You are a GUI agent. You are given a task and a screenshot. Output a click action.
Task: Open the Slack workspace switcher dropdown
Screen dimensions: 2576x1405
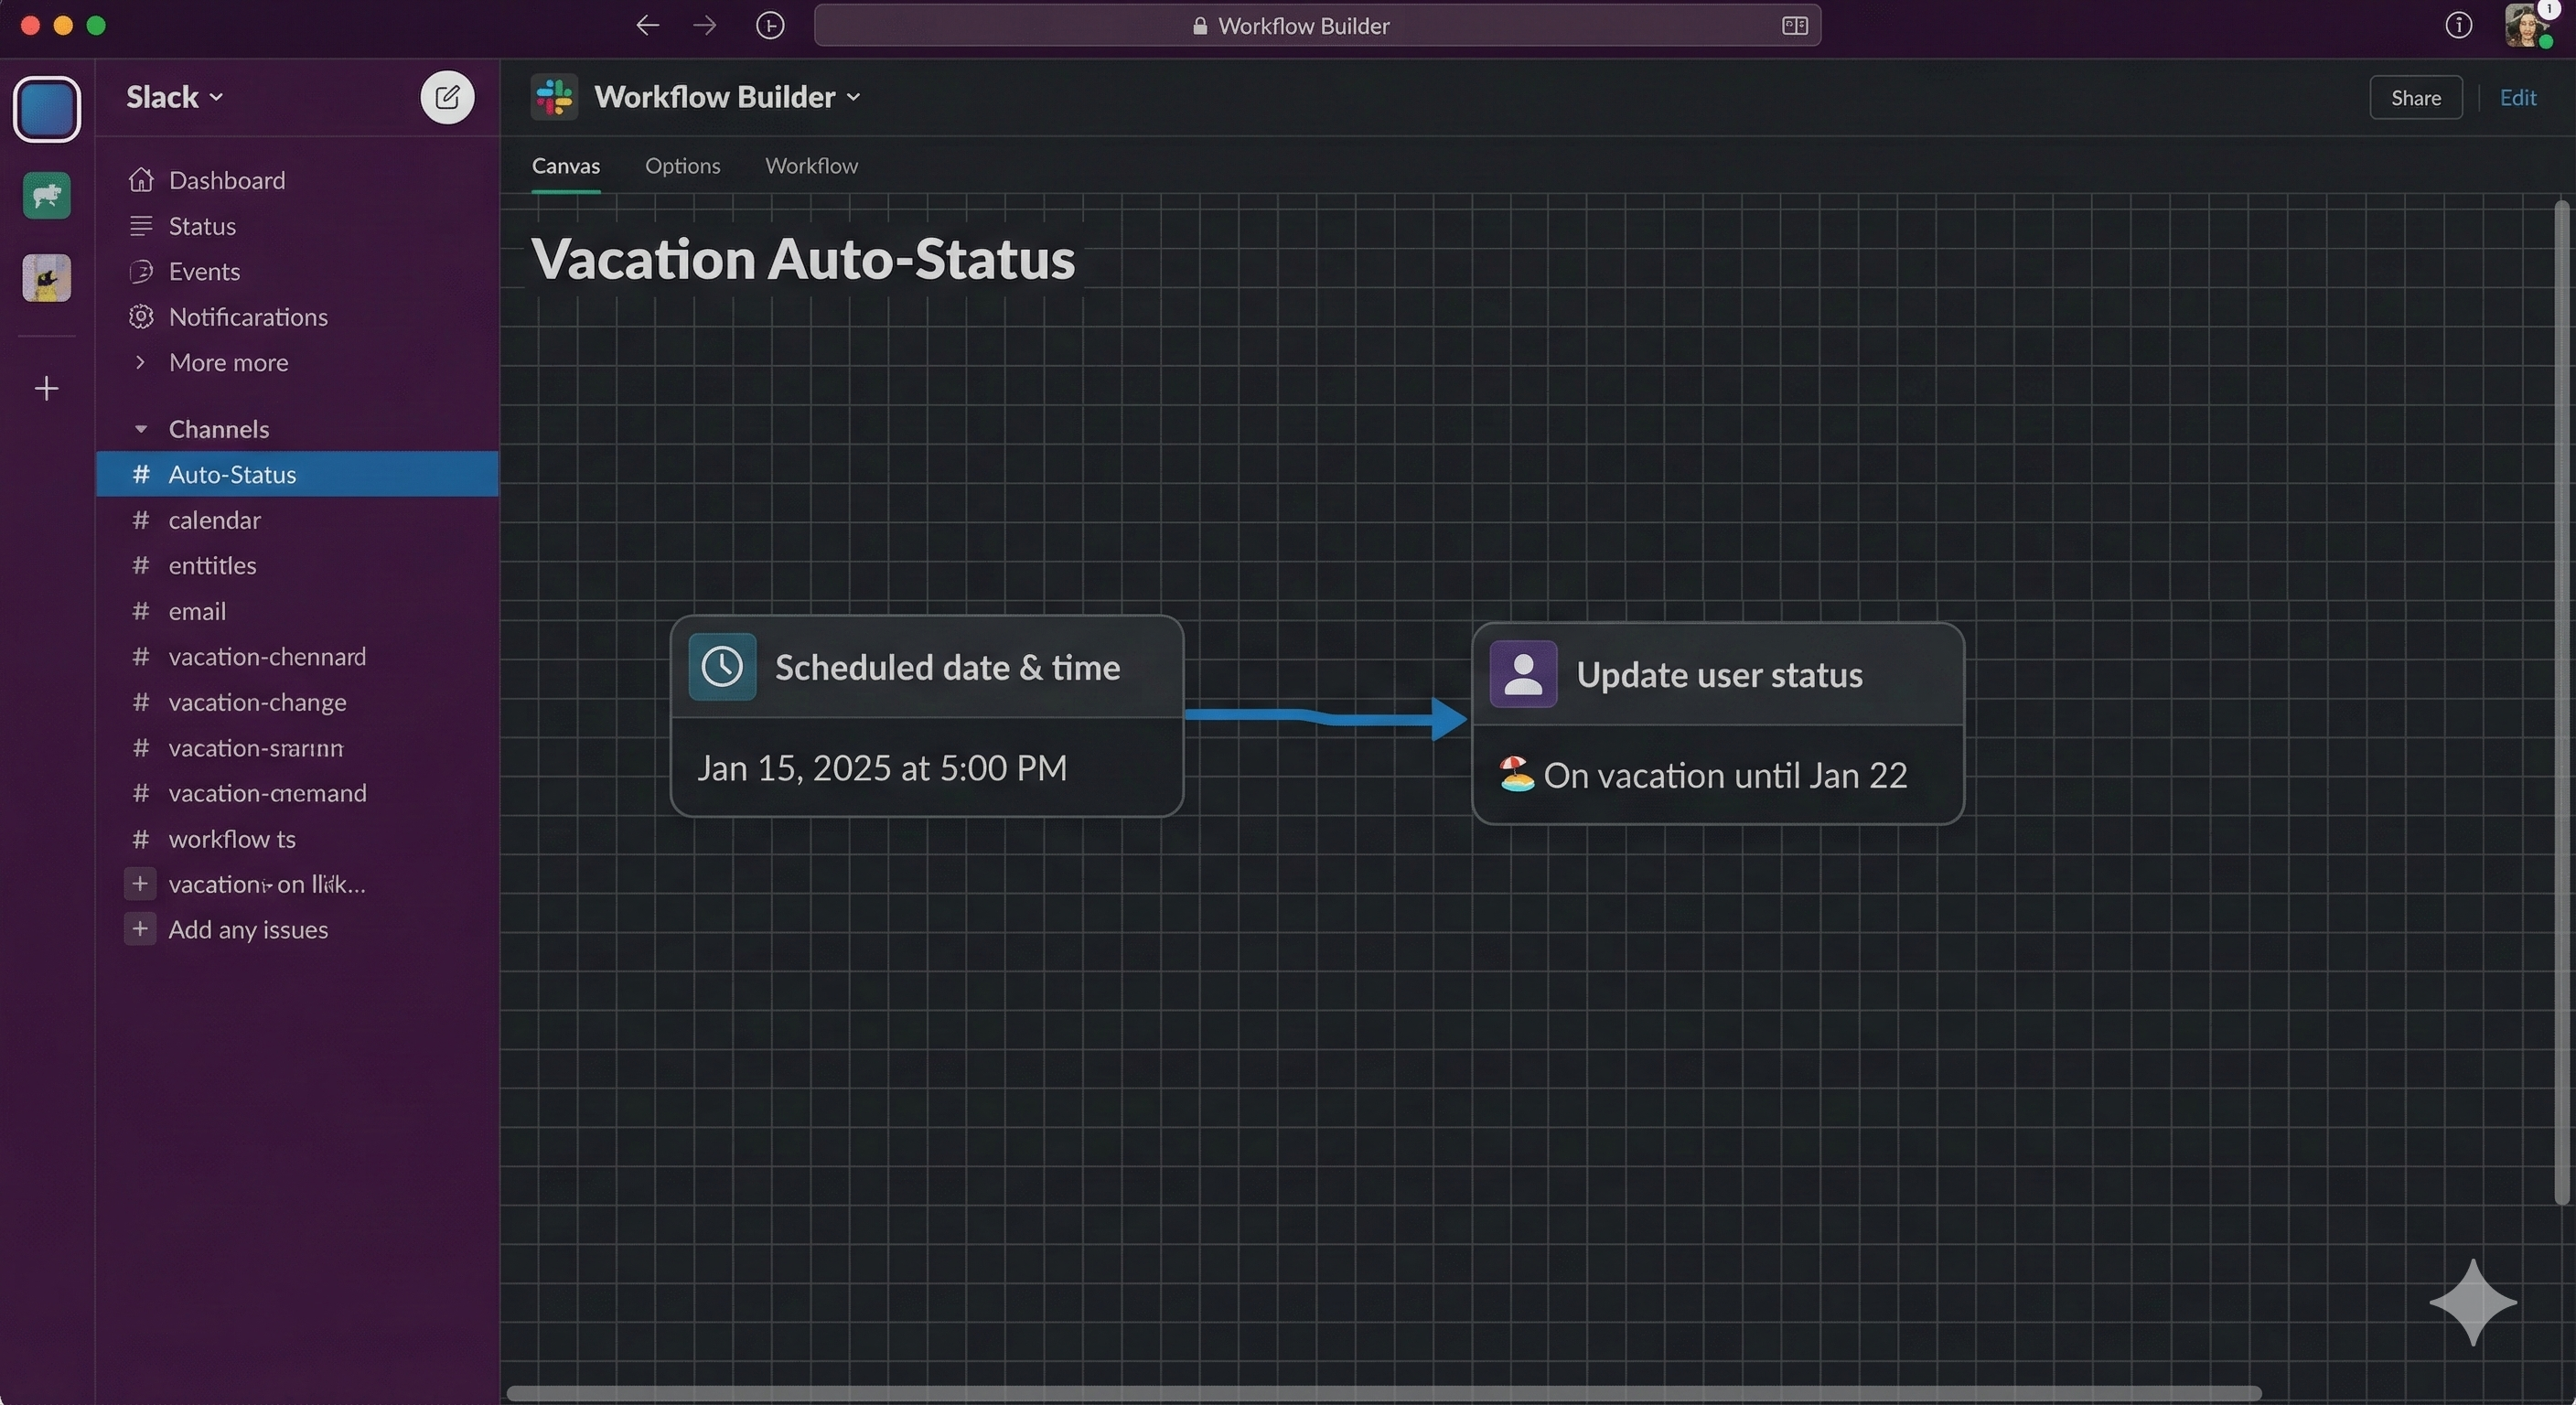[216, 96]
